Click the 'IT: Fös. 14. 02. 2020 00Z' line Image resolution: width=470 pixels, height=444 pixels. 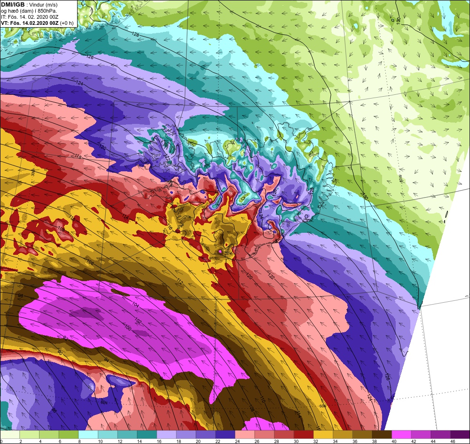coord(30,17)
